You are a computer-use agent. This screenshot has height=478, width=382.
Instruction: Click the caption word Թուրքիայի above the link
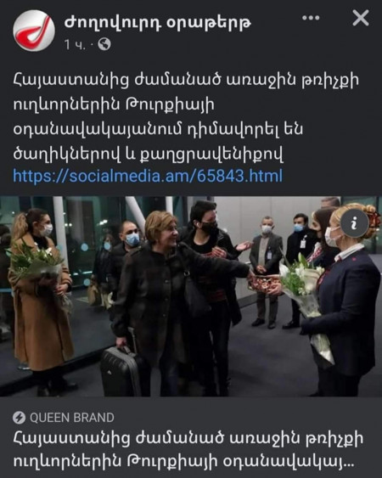point(170,105)
